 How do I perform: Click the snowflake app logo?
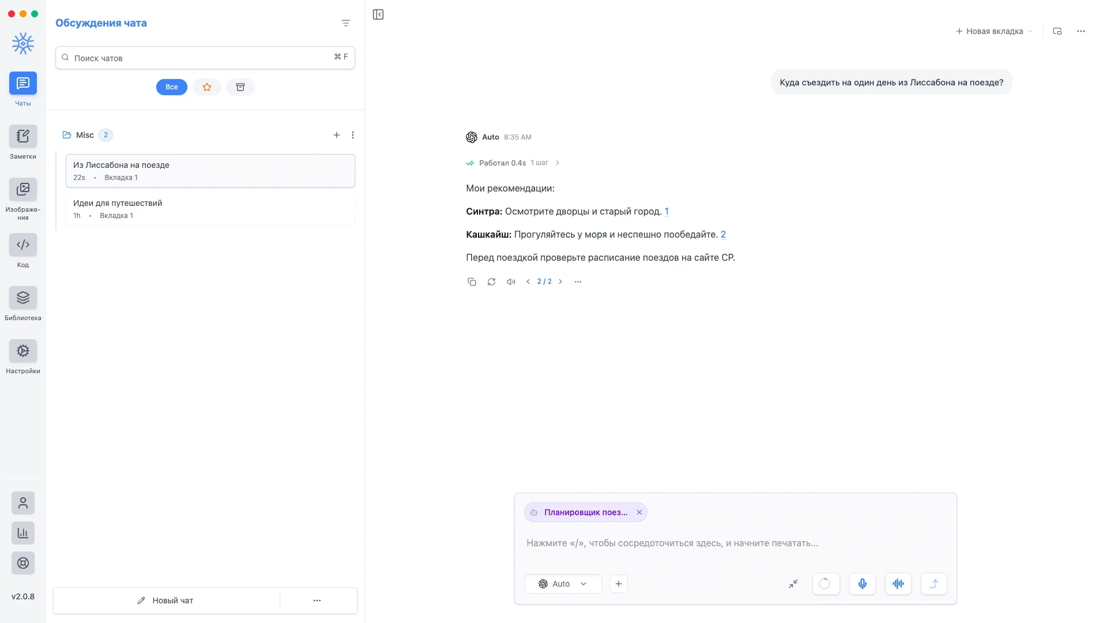click(x=23, y=44)
